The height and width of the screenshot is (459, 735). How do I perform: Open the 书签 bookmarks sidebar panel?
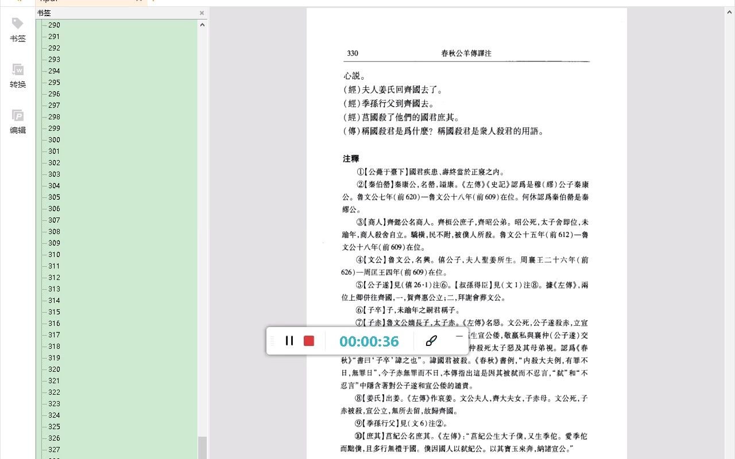coord(18,30)
